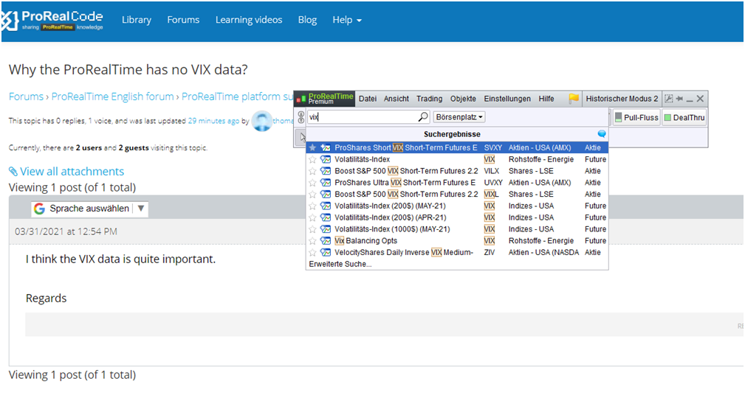Click chart icon for Vix Balancing Opts
The height and width of the screenshot is (398, 745).
326,241
